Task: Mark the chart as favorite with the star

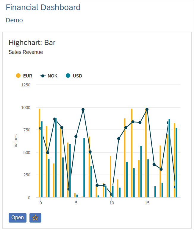Action: tap(35, 218)
